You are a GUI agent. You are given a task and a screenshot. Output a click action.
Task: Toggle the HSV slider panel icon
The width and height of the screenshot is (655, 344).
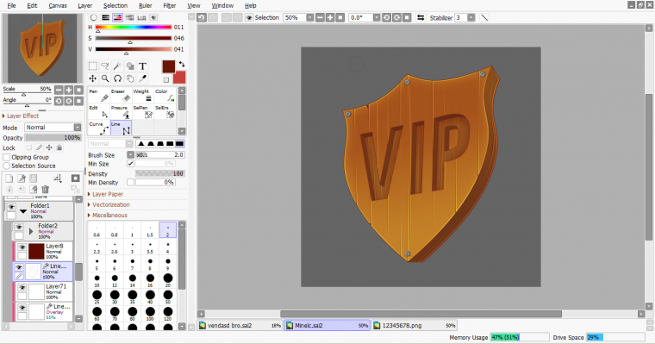[117, 17]
